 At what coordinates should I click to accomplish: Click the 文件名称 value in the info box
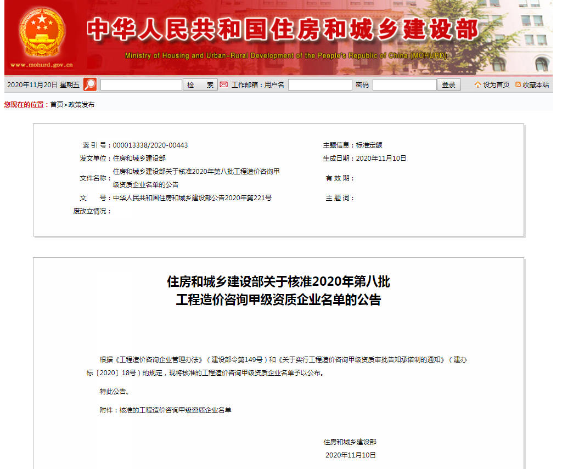tap(196, 178)
